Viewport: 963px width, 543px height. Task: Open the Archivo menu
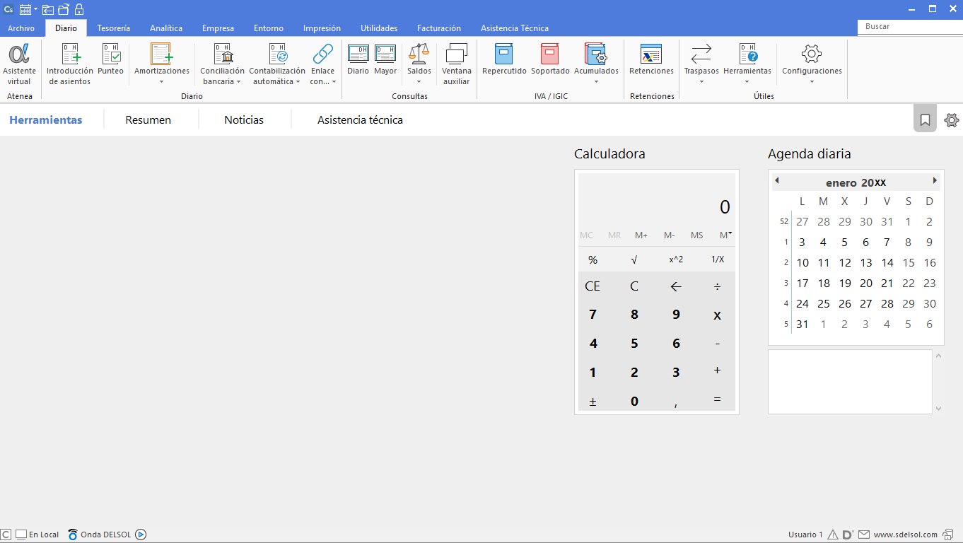[x=21, y=28]
